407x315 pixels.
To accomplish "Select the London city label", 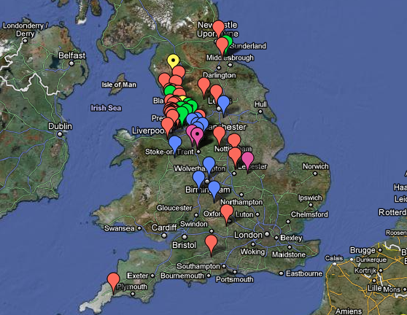I will coord(248,235).
